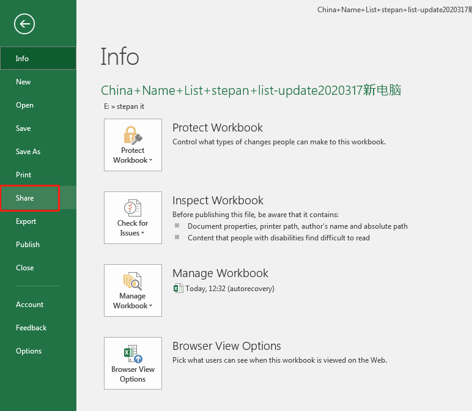472x411 pixels.
Task: Choose Open from the sidebar
Action: click(39, 105)
